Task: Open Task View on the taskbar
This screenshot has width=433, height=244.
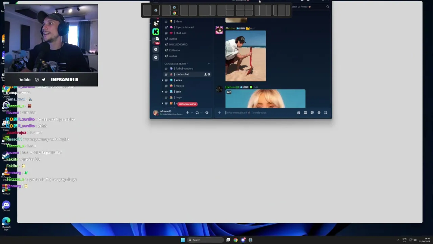Action: click(x=228, y=240)
